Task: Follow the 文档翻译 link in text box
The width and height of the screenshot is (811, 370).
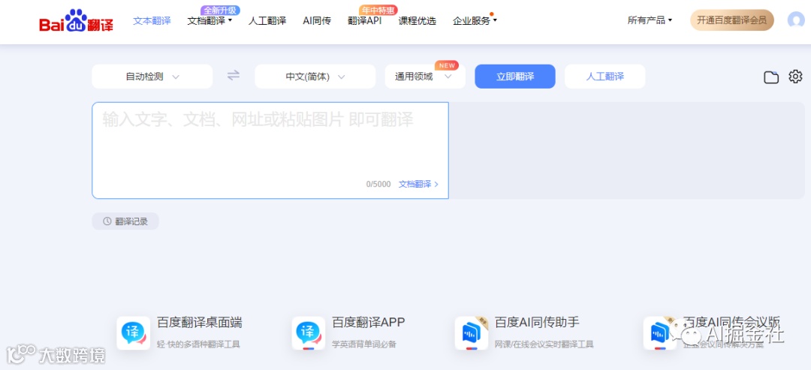Action: pyautogui.click(x=418, y=184)
